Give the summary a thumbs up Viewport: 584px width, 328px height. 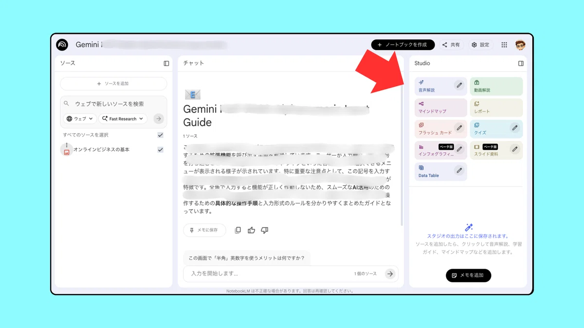point(251,230)
